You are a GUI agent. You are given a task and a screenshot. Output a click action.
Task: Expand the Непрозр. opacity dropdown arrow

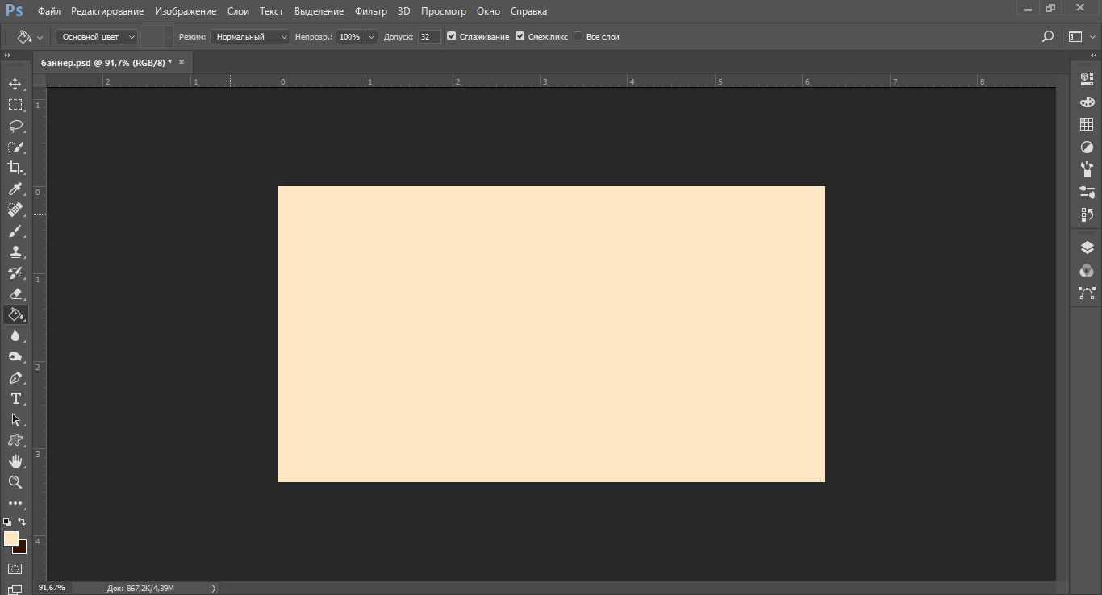371,36
